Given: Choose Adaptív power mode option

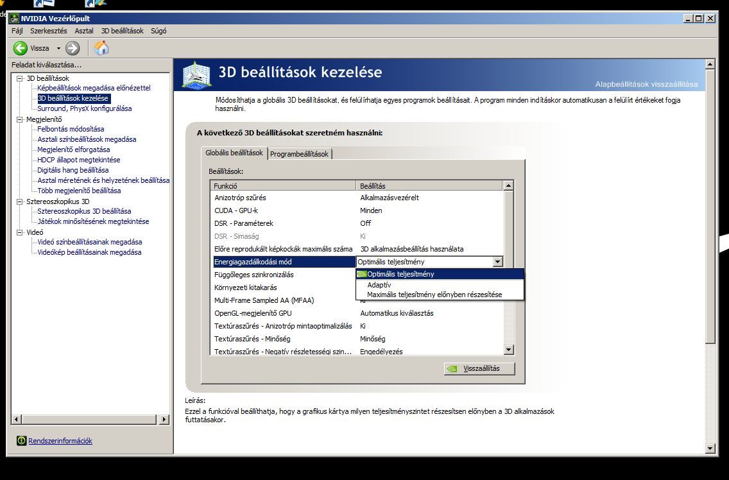Looking at the screenshot, I should point(440,285).
